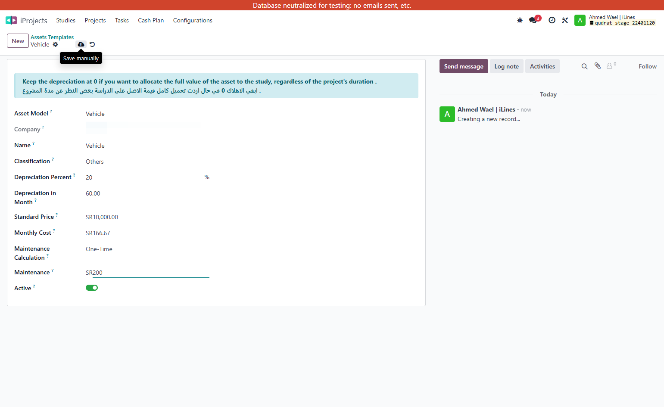Click the attachments paperclip icon

pyautogui.click(x=598, y=66)
